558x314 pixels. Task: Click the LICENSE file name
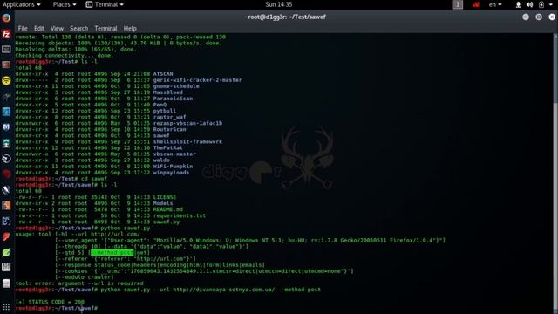165,197
